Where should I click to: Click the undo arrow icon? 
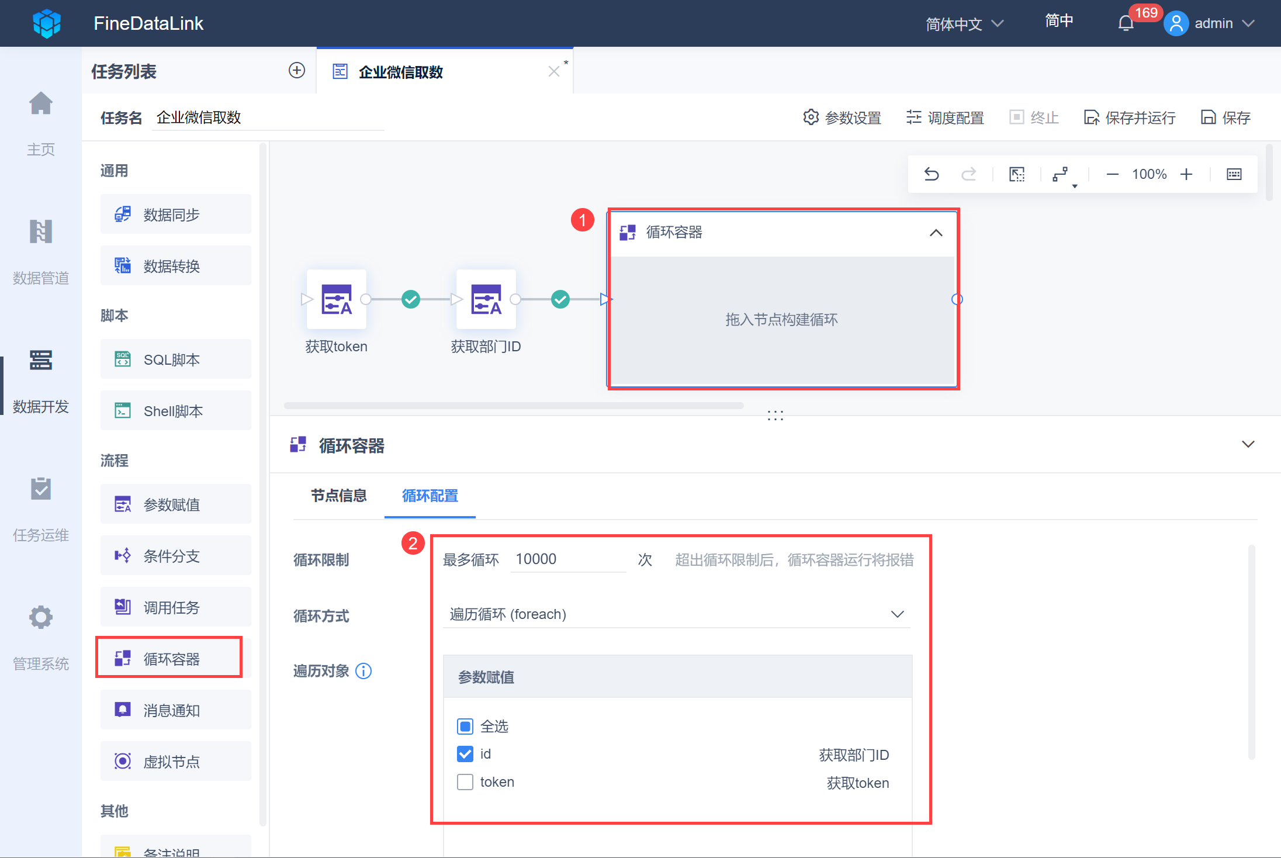tap(932, 174)
